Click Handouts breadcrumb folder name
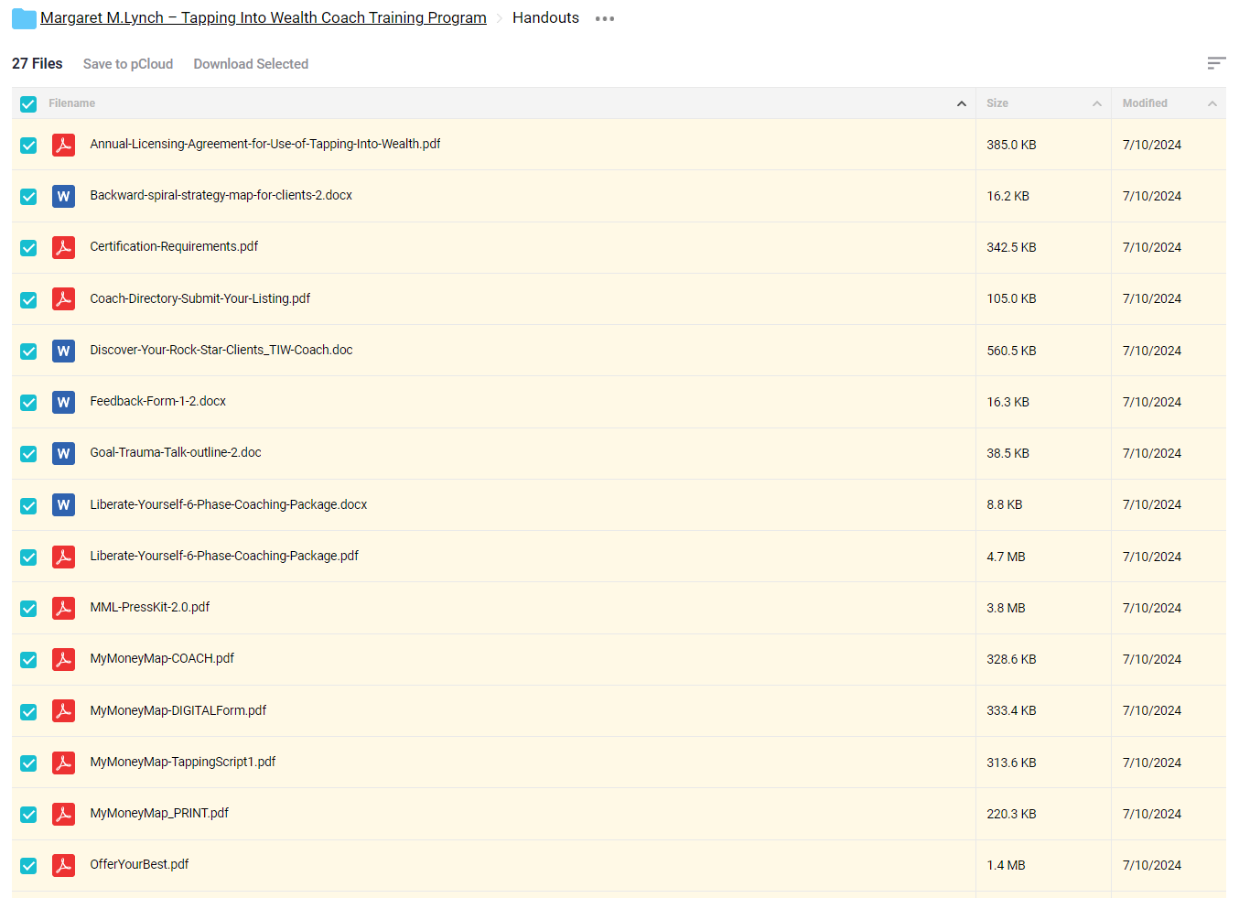 tap(545, 17)
